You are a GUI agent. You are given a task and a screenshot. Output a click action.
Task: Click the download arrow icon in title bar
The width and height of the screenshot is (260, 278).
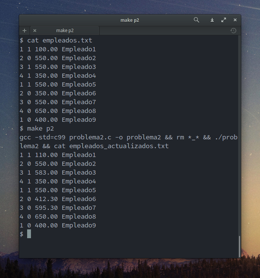tap(212, 20)
